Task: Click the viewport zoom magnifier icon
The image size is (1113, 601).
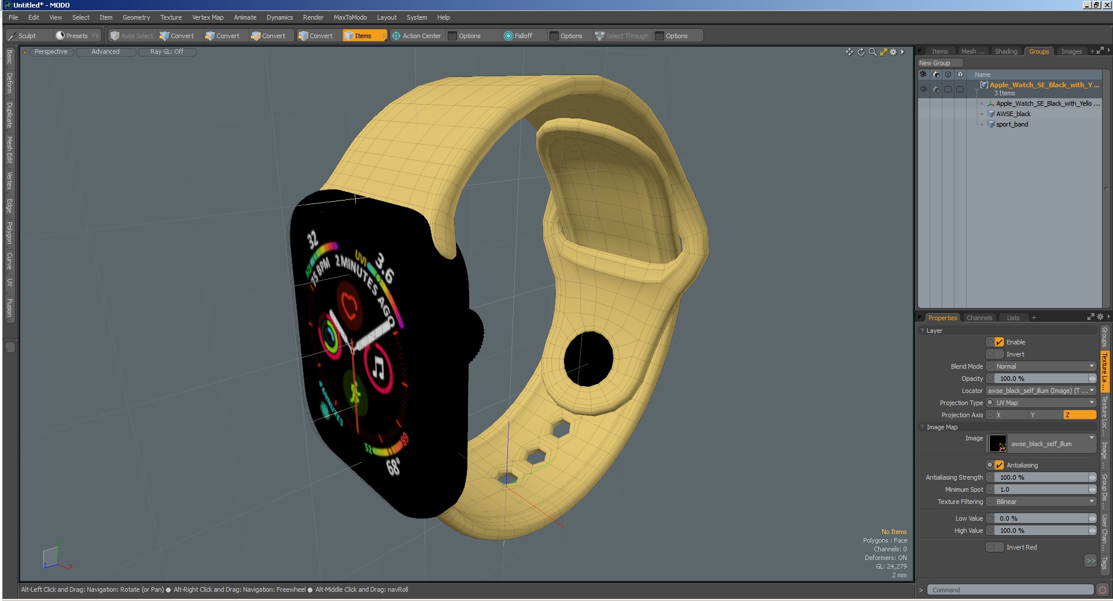Action: point(872,52)
